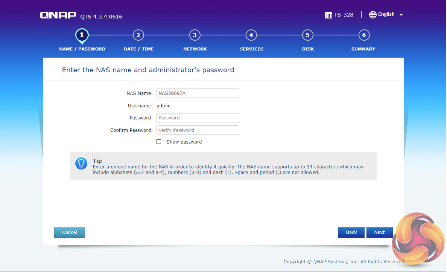Image resolution: width=447 pixels, height=272 pixels.
Task: Enable the Show password checkbox
Action: (x=159, y=142)
